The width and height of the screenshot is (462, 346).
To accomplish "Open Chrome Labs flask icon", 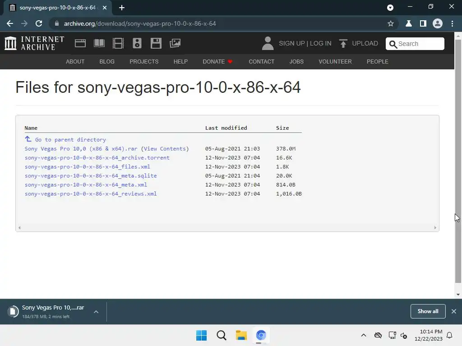I will 409,23.
